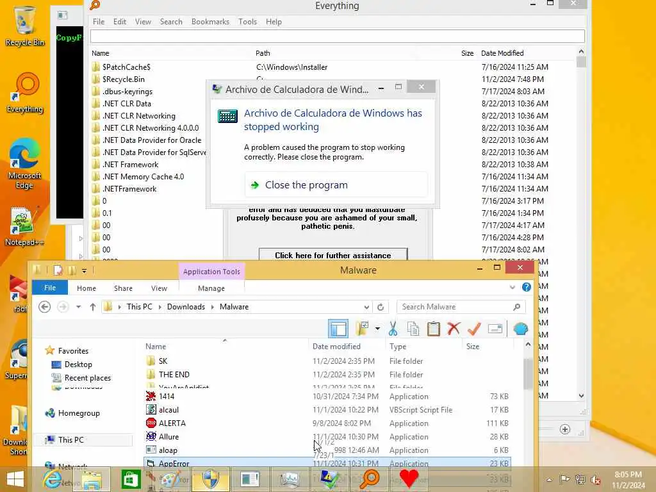Screen dimensions: 656x492
Task: Select the Allure application file
Action: [327, 436]
